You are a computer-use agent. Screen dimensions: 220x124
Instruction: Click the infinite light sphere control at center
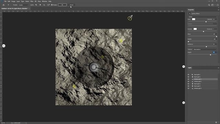pyautogui.click(x=93, y=67)
